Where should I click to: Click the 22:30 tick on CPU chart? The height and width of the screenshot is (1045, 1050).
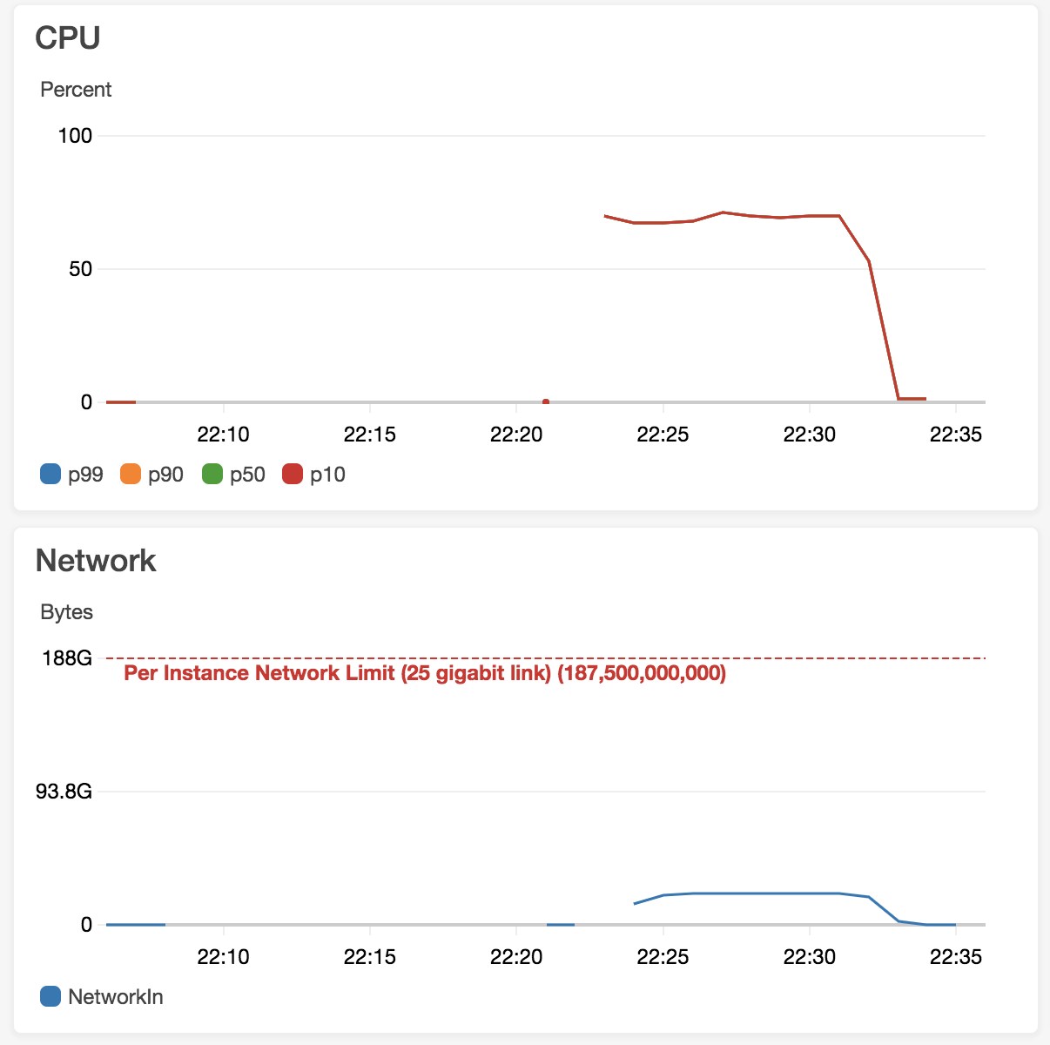click(809, 434)
